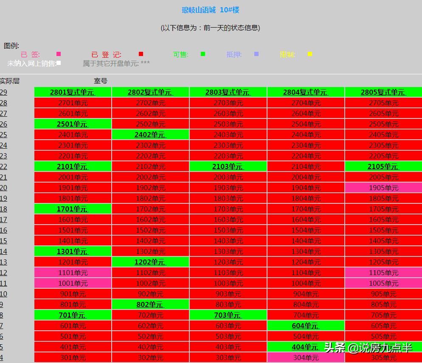
Task: Click the red registered cell 2703单元
Action: point(228,103)
